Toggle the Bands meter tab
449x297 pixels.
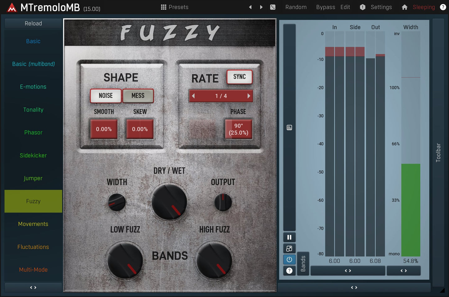(303, 263)
